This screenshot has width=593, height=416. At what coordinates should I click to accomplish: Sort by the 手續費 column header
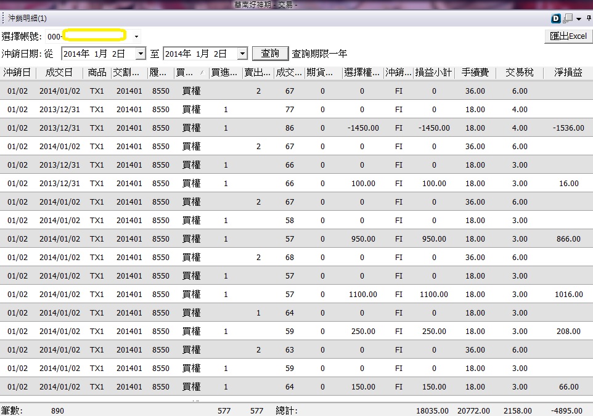pos(475,72)
